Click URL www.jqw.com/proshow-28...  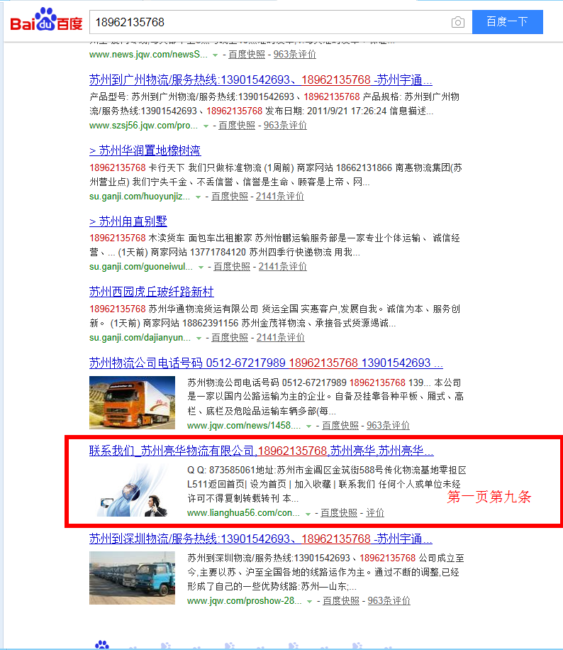point(244,600)
